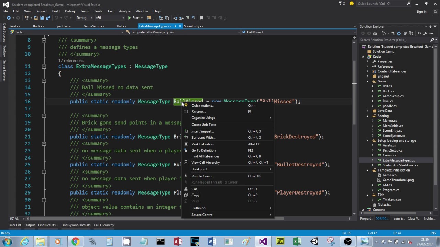Toggle pin on ExtraMessageTypes.cs tab
The height and width of the screenshot is (247, 440).
click(x=175, y=26)
